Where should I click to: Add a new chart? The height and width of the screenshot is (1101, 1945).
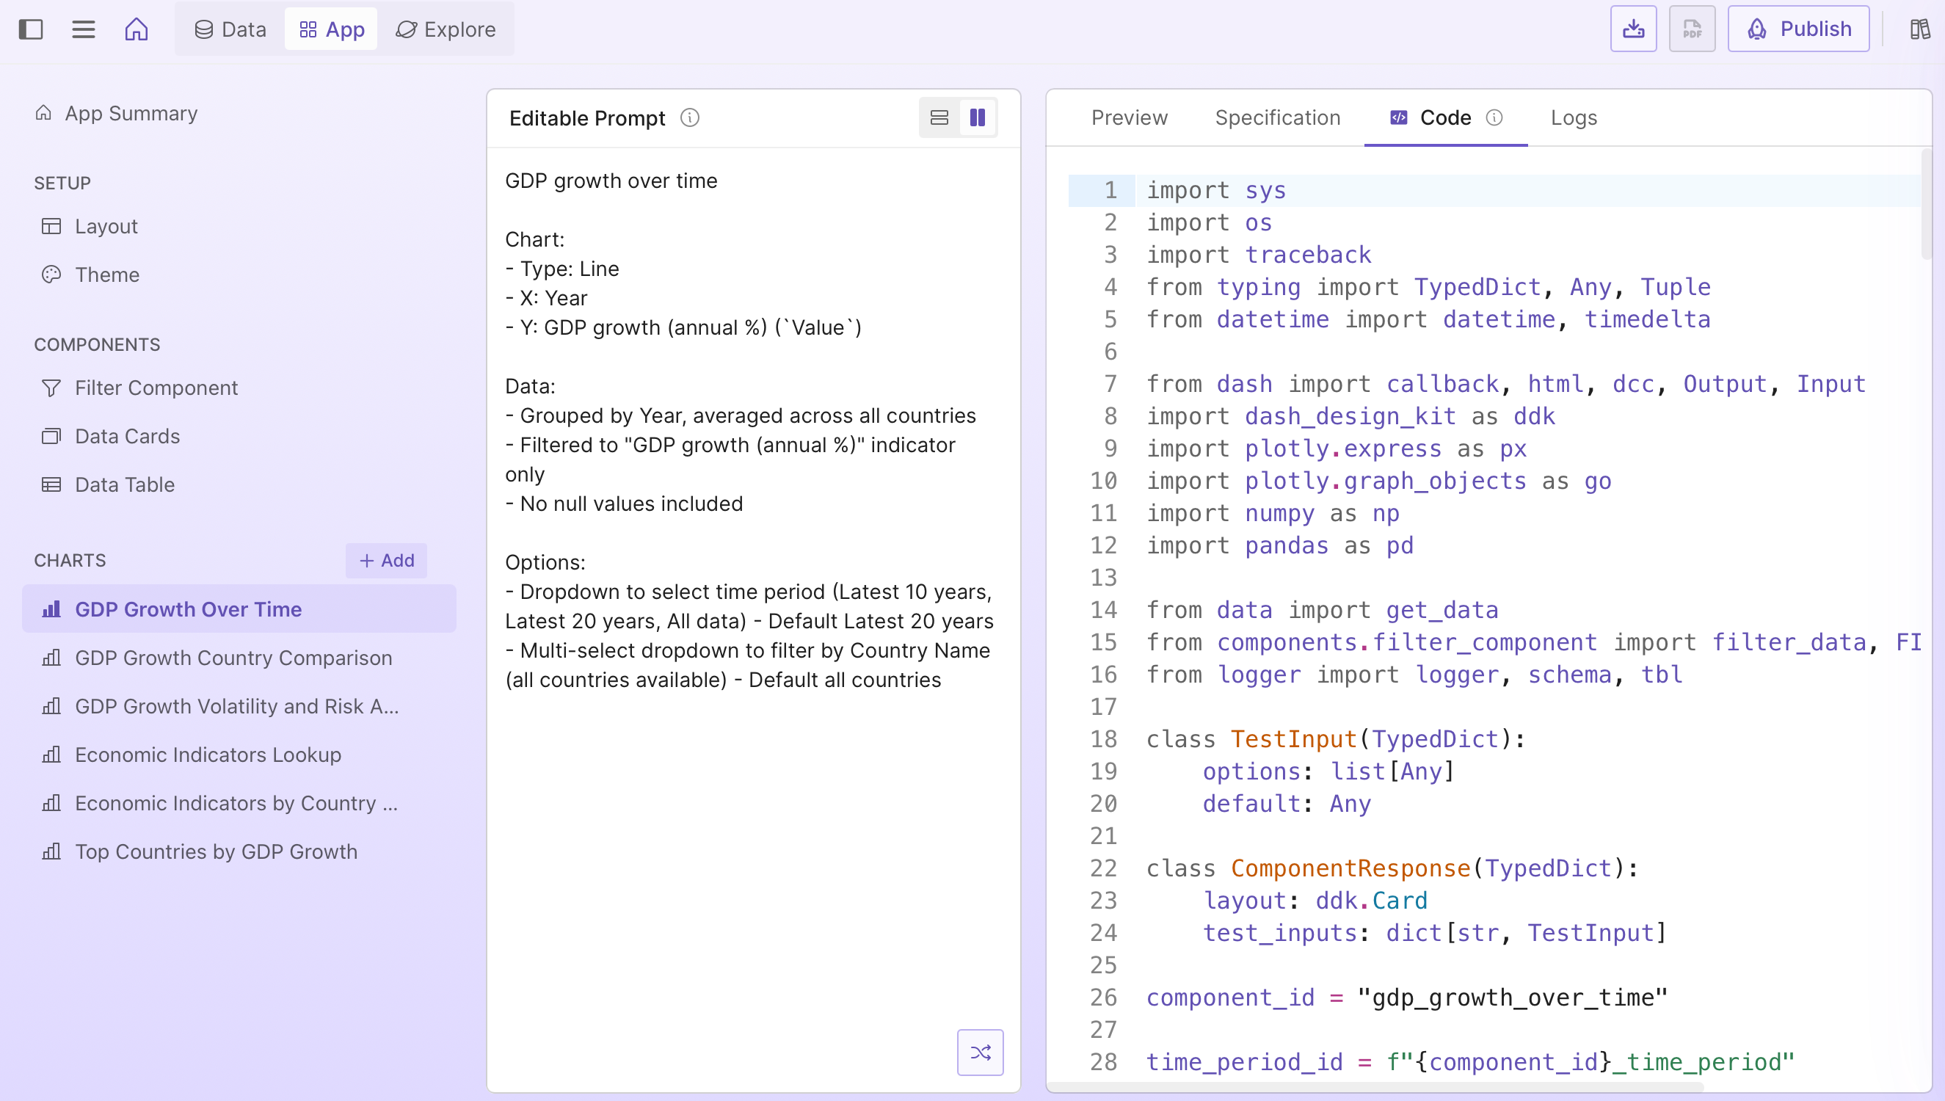tap(385, 559)
